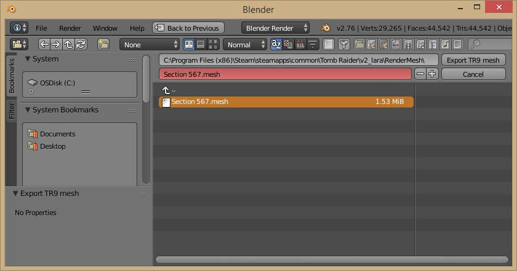Collapse the Export TR9 mesh panel

coord(15,194)
